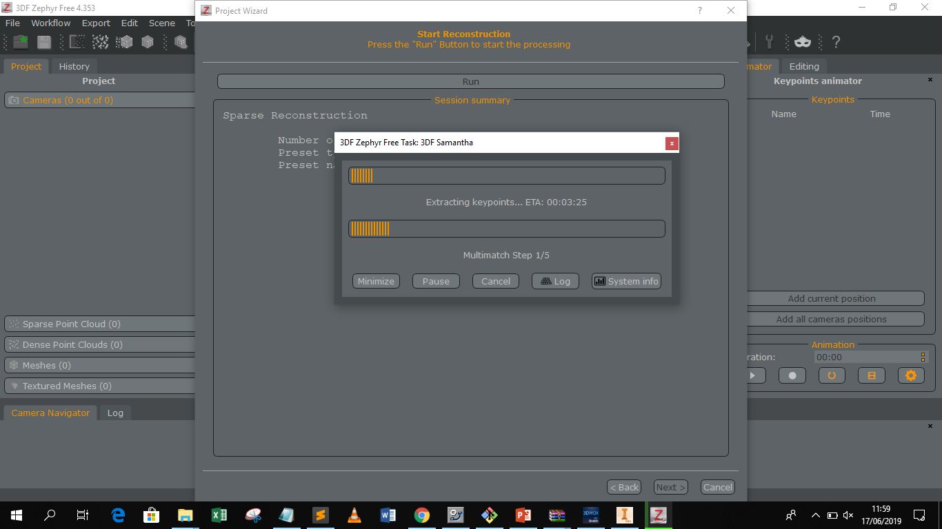Click Next in the Project Wizard
The width and height of the screenshot is (942, 529).
670,487
